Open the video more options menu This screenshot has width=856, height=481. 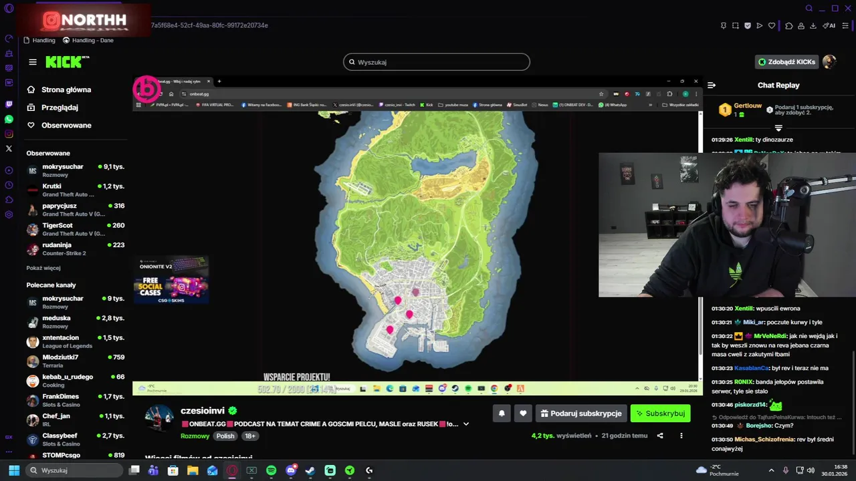(681, 436)
